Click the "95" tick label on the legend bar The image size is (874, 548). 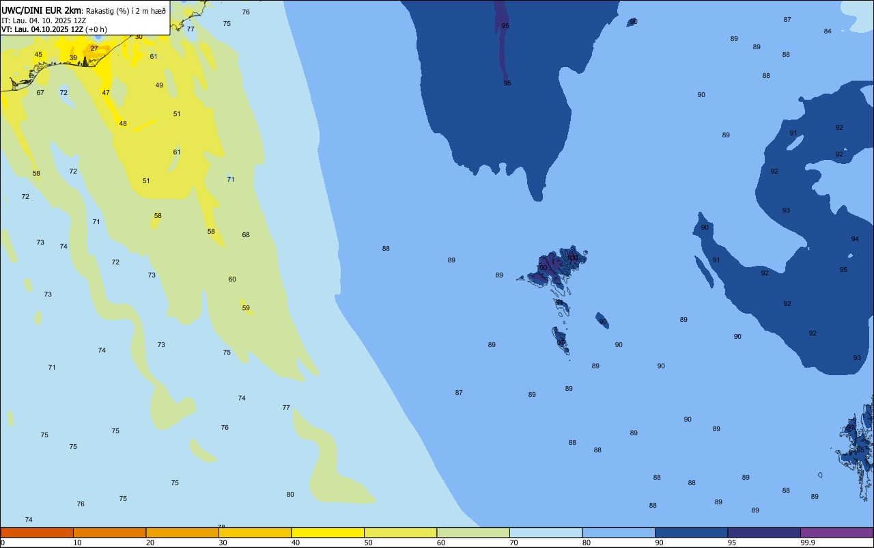coord(731,543)
